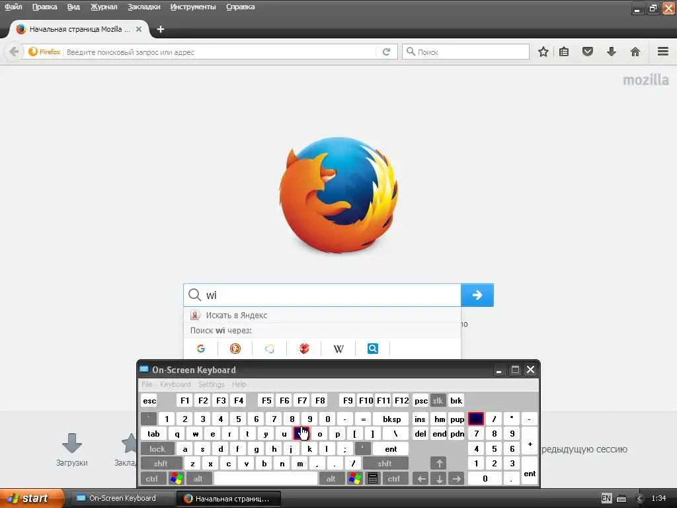Click the context menu key on keyboard
Screen dimensions: 677x508
(x=373, y=479)
